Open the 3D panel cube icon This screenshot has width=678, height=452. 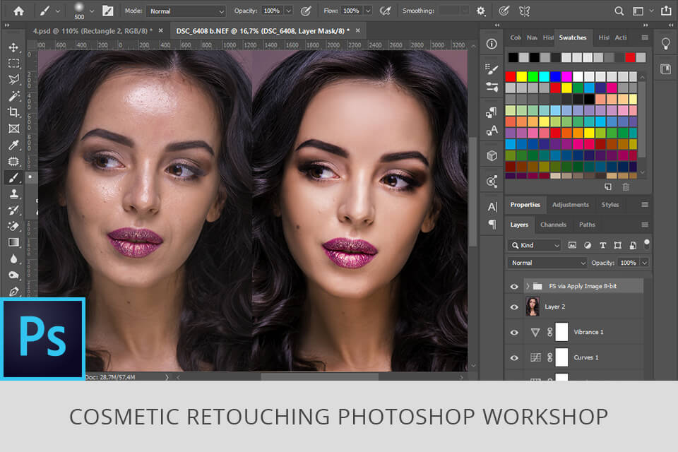pos(492,155)
